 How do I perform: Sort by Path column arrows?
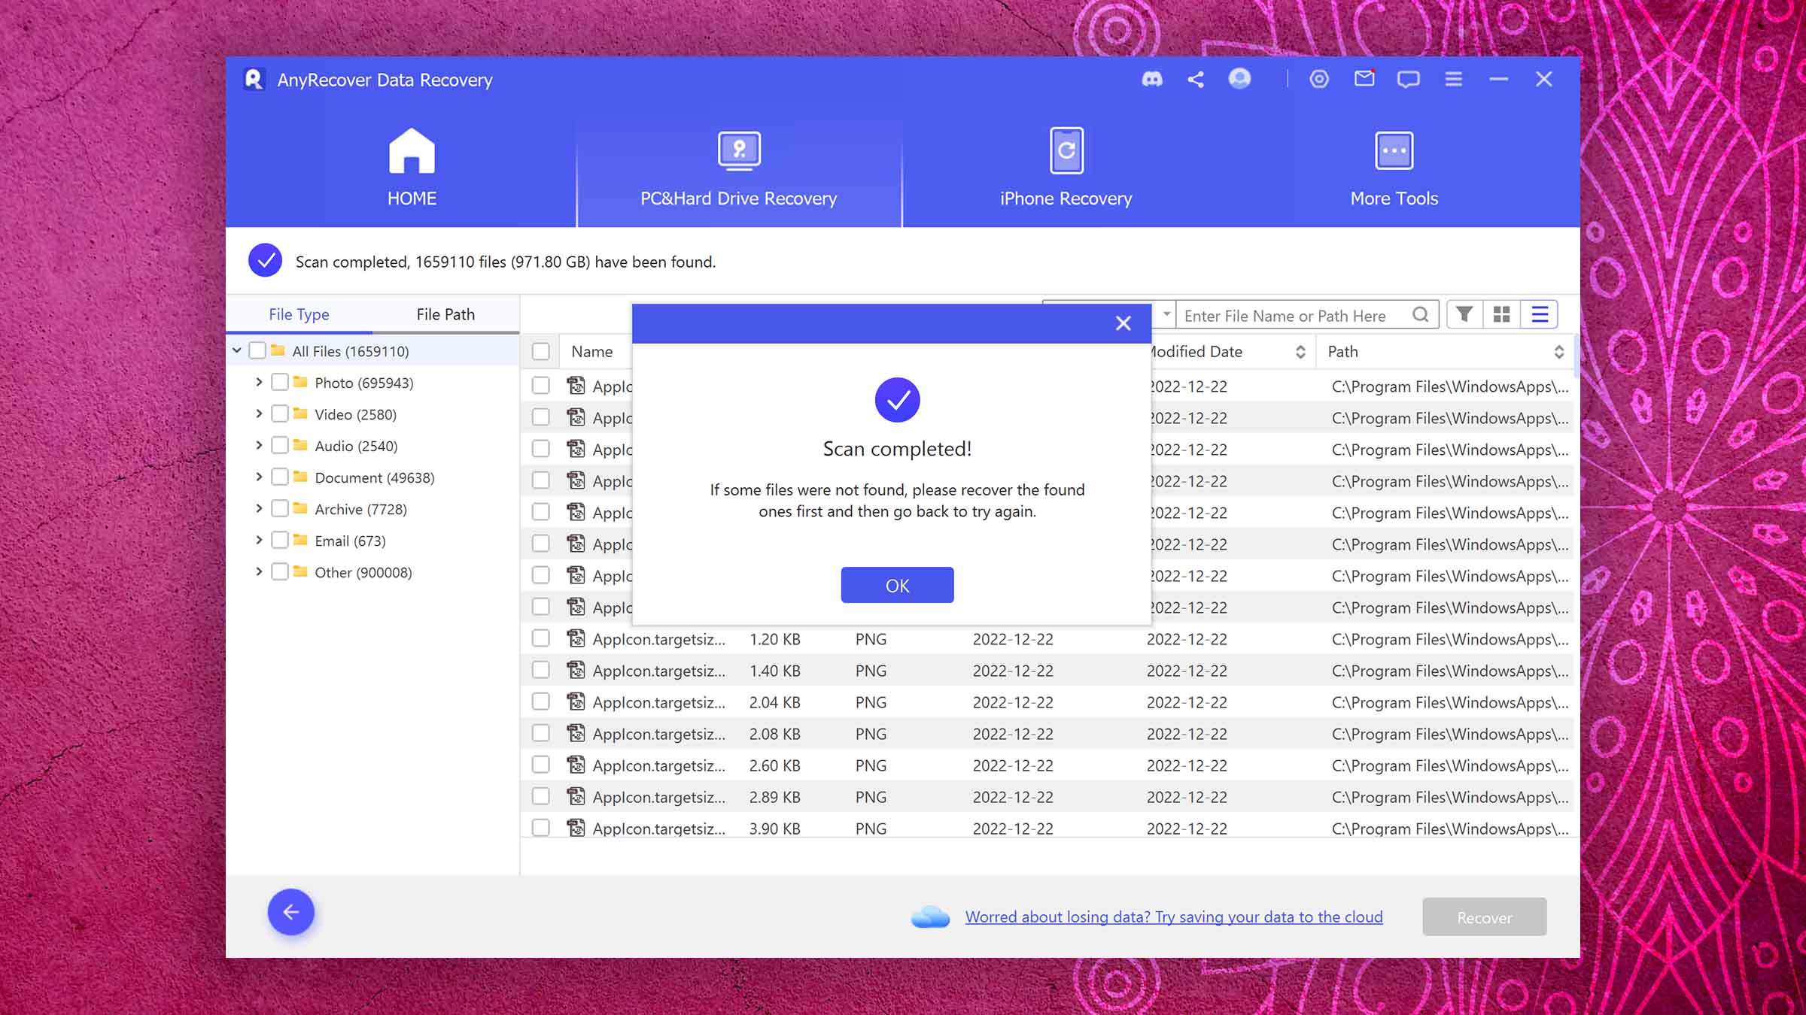click(1559, 351)
